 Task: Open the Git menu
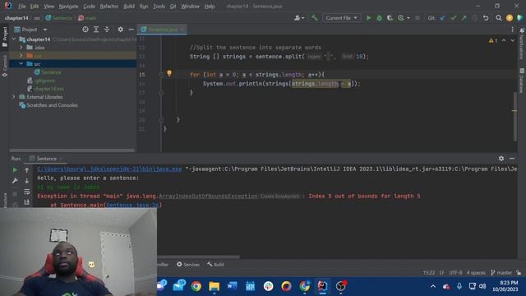pos(173,7)
